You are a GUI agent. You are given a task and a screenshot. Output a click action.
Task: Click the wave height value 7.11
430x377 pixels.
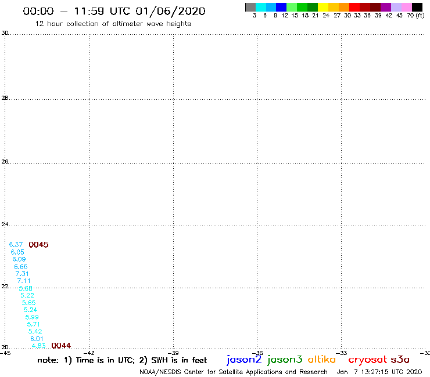(x=24, y=281)
